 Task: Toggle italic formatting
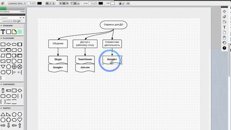pyautogui.click(x=51, y=3)
